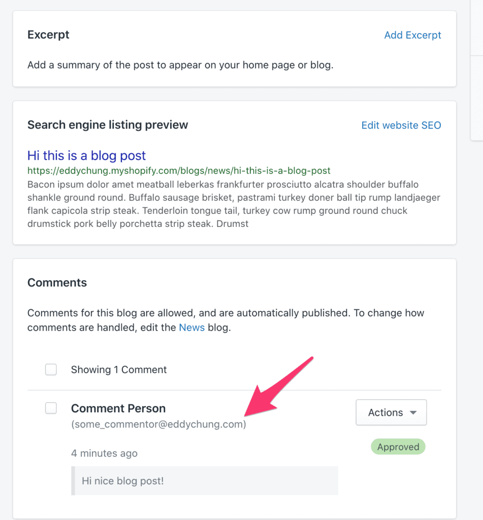
Task: Open the Edit website SEO link
Action: click(401, 125)
